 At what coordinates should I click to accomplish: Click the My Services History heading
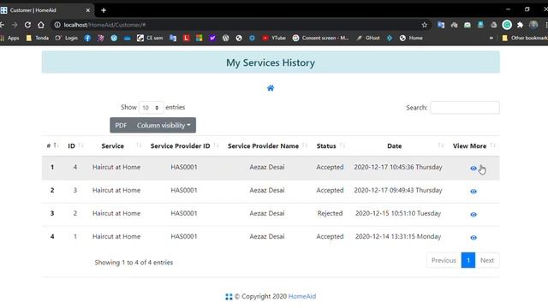pos(271,62)
